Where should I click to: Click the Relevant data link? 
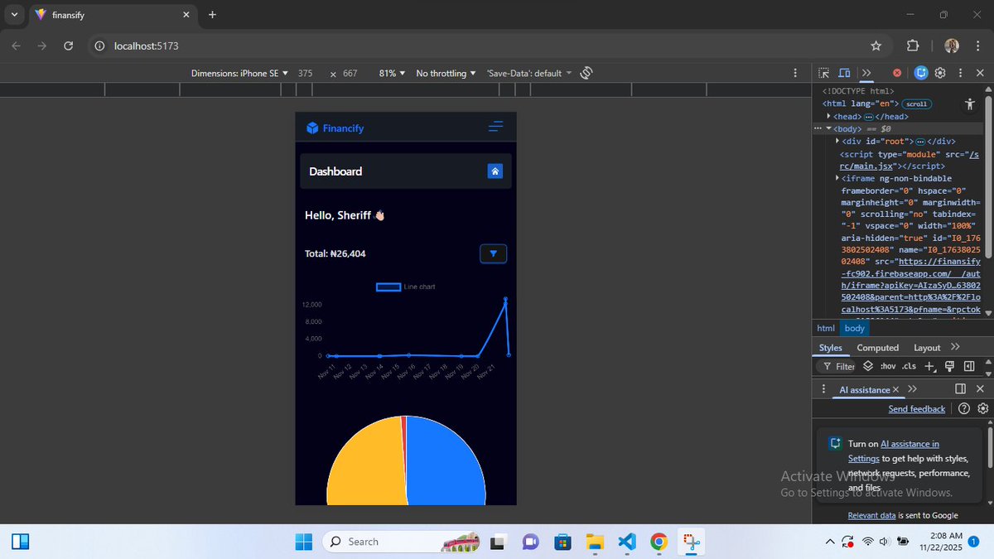[871, 515]
